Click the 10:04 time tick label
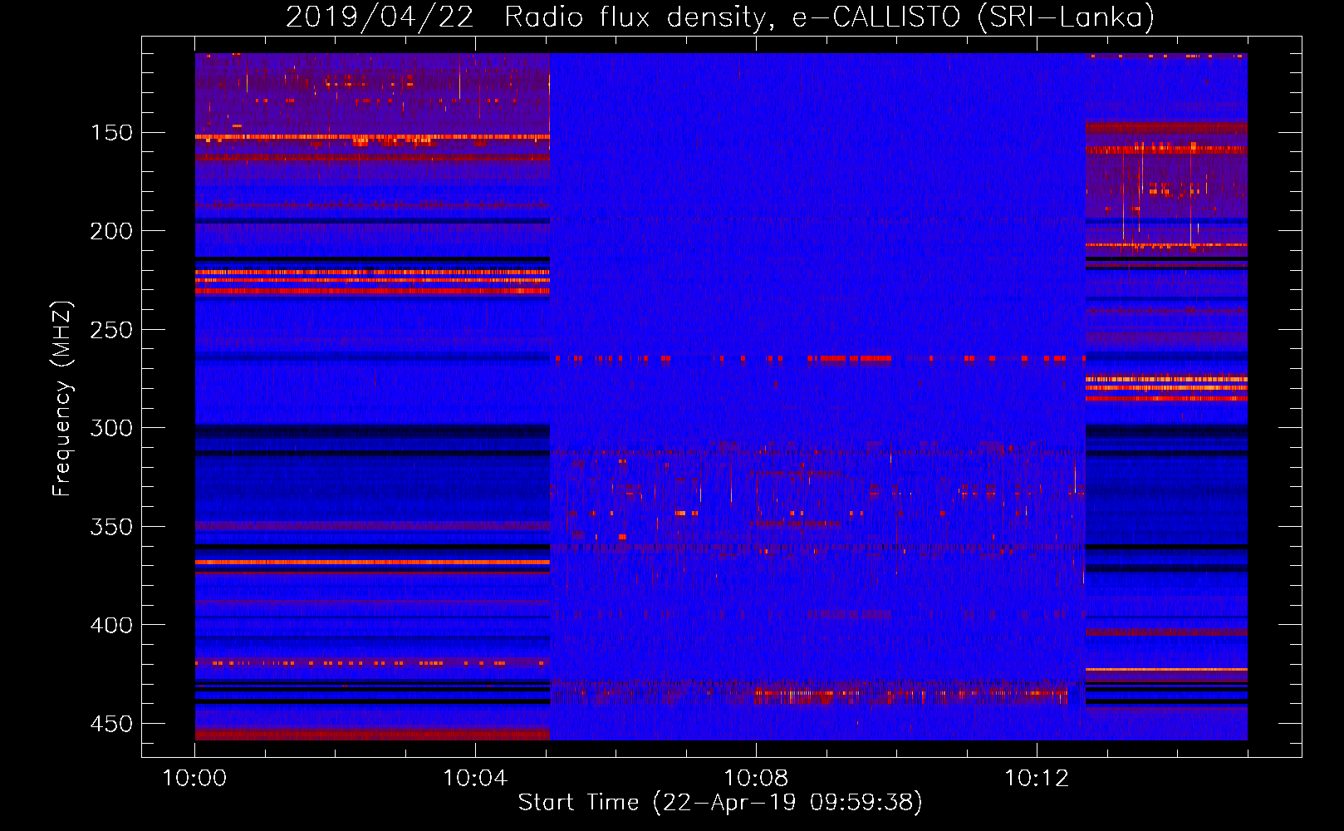The width and height of the screenshot is (1344, 831). [x=475, y=779]
